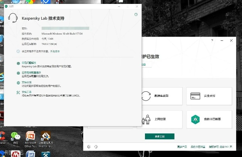Click the green 更多工具 button
The image size is (242, 157).
click(x=159, y=136)
